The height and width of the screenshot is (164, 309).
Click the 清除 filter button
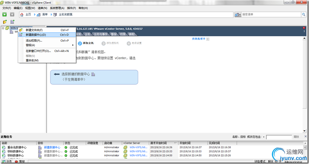(x=296, y=137)
